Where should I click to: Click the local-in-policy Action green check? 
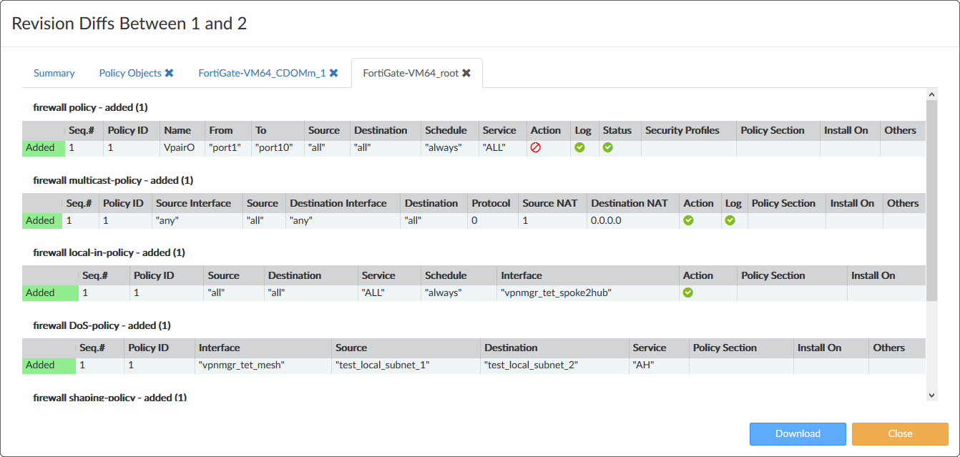point(688,293)
